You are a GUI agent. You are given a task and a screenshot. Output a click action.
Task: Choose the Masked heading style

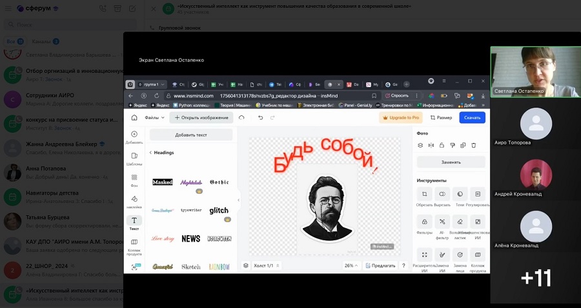[x=163, y=182]
